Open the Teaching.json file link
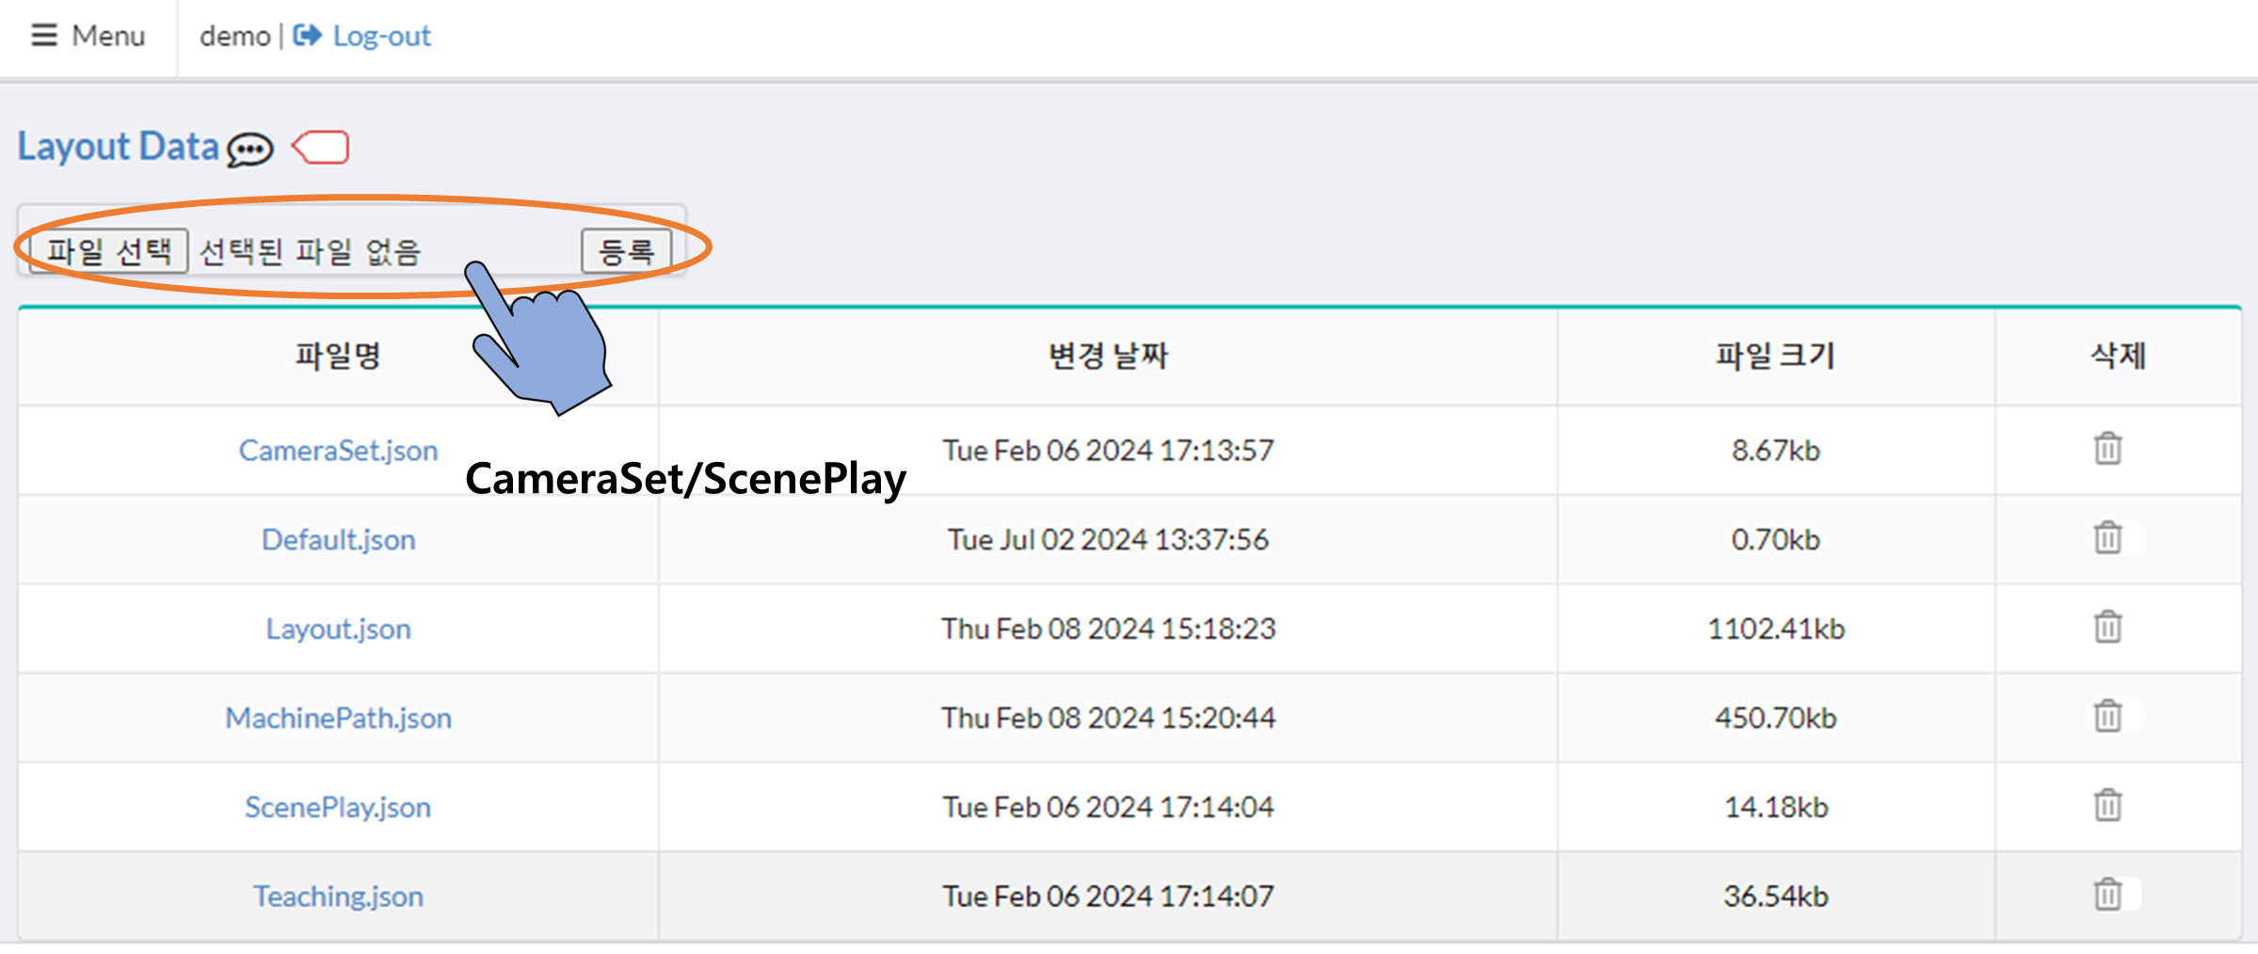2258x954 pixels. point(338,897)
